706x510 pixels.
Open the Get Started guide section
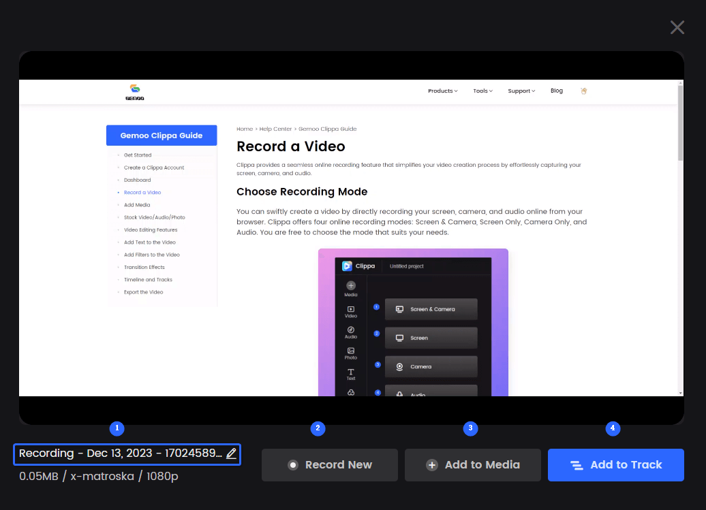tap(138, 155)
